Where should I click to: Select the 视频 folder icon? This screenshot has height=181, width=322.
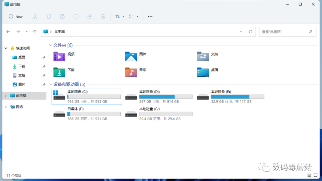click(59, 56)
